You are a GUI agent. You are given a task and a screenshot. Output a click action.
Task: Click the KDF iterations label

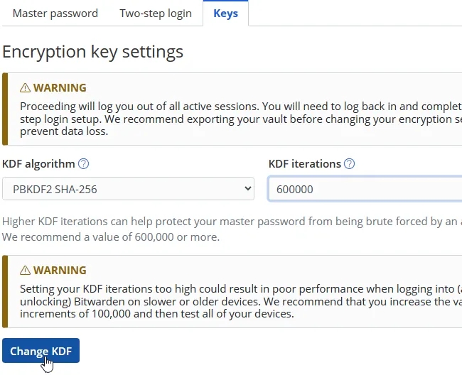point(305,163)
